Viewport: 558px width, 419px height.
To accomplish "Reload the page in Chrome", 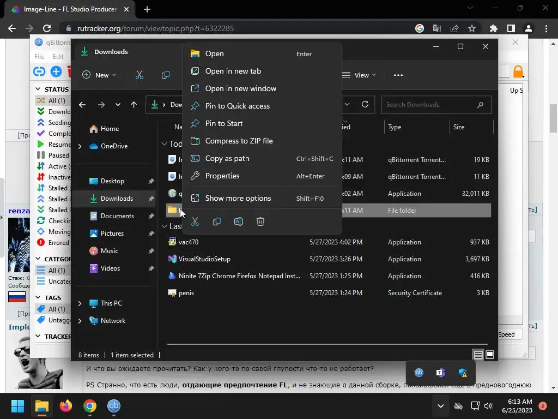I will pos(47,28).
